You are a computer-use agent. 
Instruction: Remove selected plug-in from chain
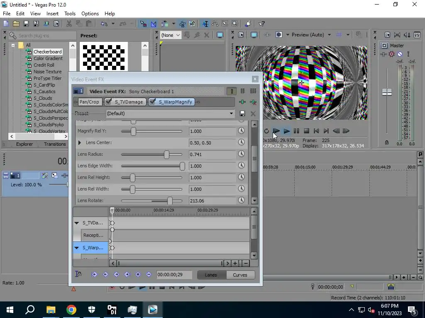point(253,102)
